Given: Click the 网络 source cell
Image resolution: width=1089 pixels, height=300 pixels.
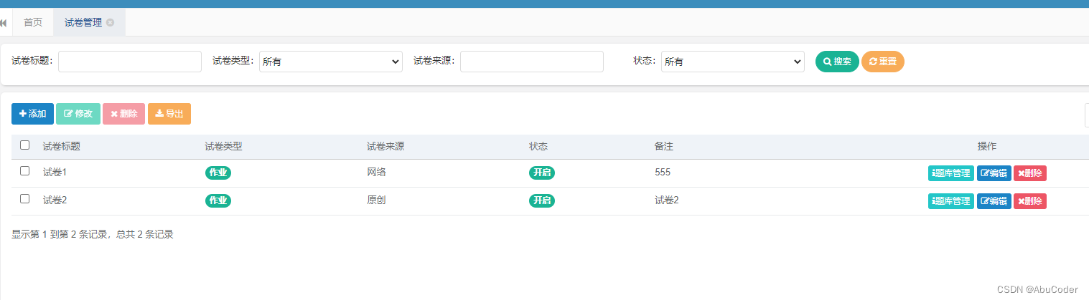Looking at the screenshot, I should click(x=376, y=172).
